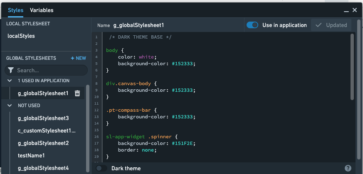Viewport: 363px width, 174px height.
Task: Create a new global stylesheet via + NEW
Action: tap(79, 58)
